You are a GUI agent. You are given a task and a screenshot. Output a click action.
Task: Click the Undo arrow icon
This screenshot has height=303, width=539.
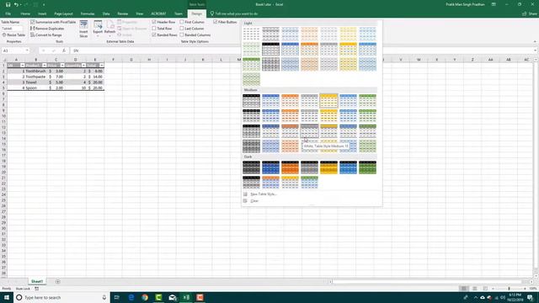click(x=16, y=4)
